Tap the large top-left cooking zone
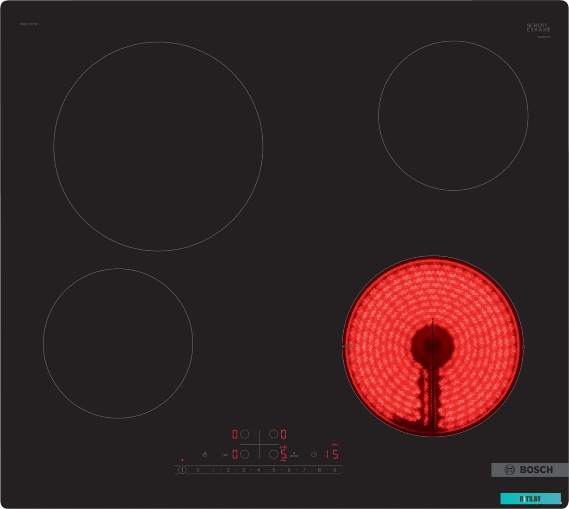Image resolution: width=569 pixels, height=509 pixels. [158, 147]
